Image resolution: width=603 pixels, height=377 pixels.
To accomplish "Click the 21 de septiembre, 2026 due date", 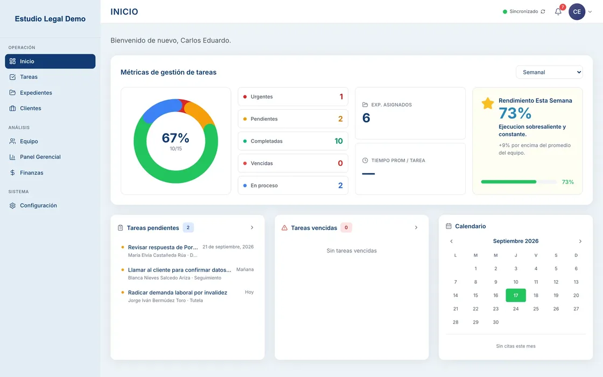I will point(228,247).
